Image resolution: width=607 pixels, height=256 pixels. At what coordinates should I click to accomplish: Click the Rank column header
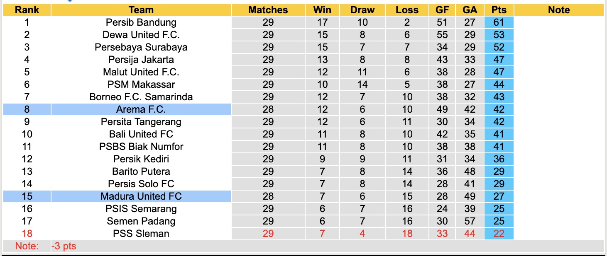(x=27, y=10)
